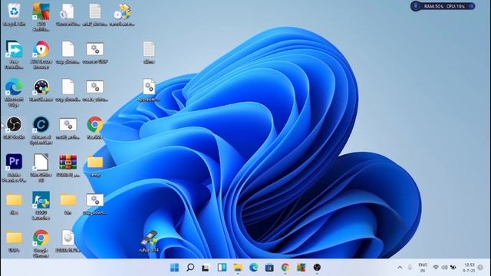
Task: Select the LibreOffice desktop shortcut
Action: (41, 168)
